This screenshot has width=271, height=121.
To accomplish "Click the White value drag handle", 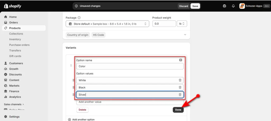I will 74,80.
